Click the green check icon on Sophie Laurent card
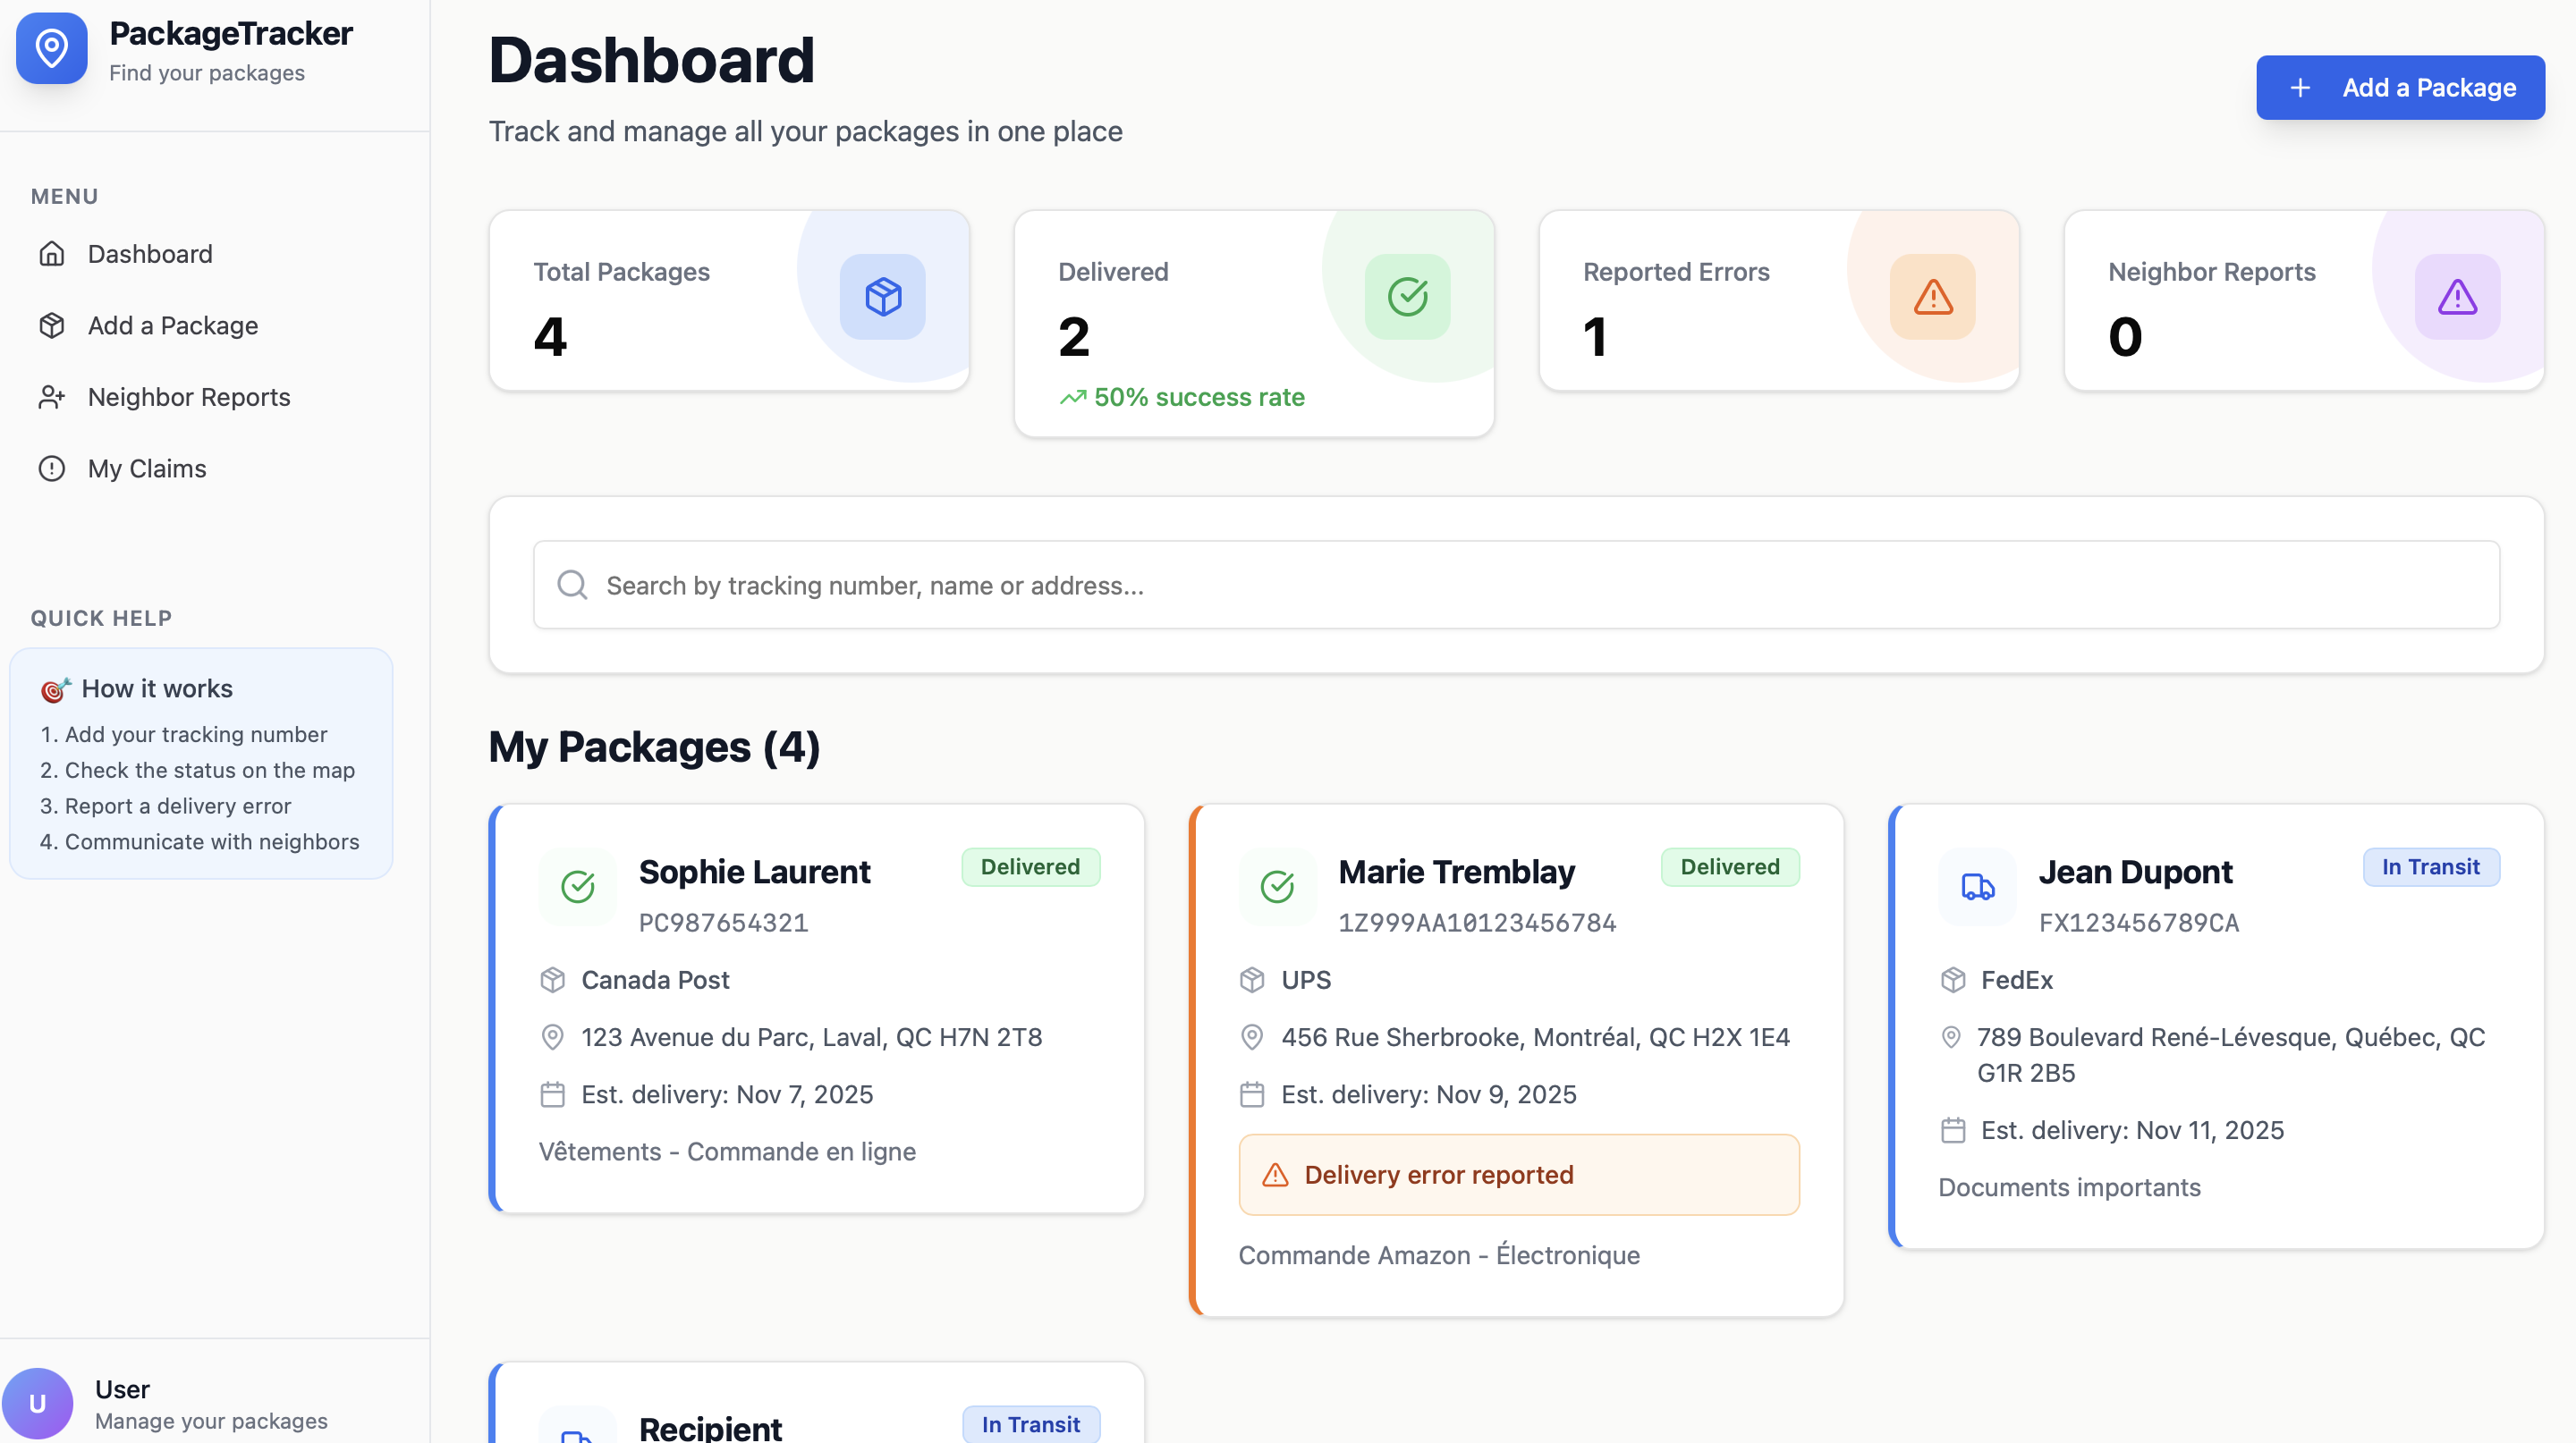Screen dimensions: 2576x1443 click(x=578, y=886)
